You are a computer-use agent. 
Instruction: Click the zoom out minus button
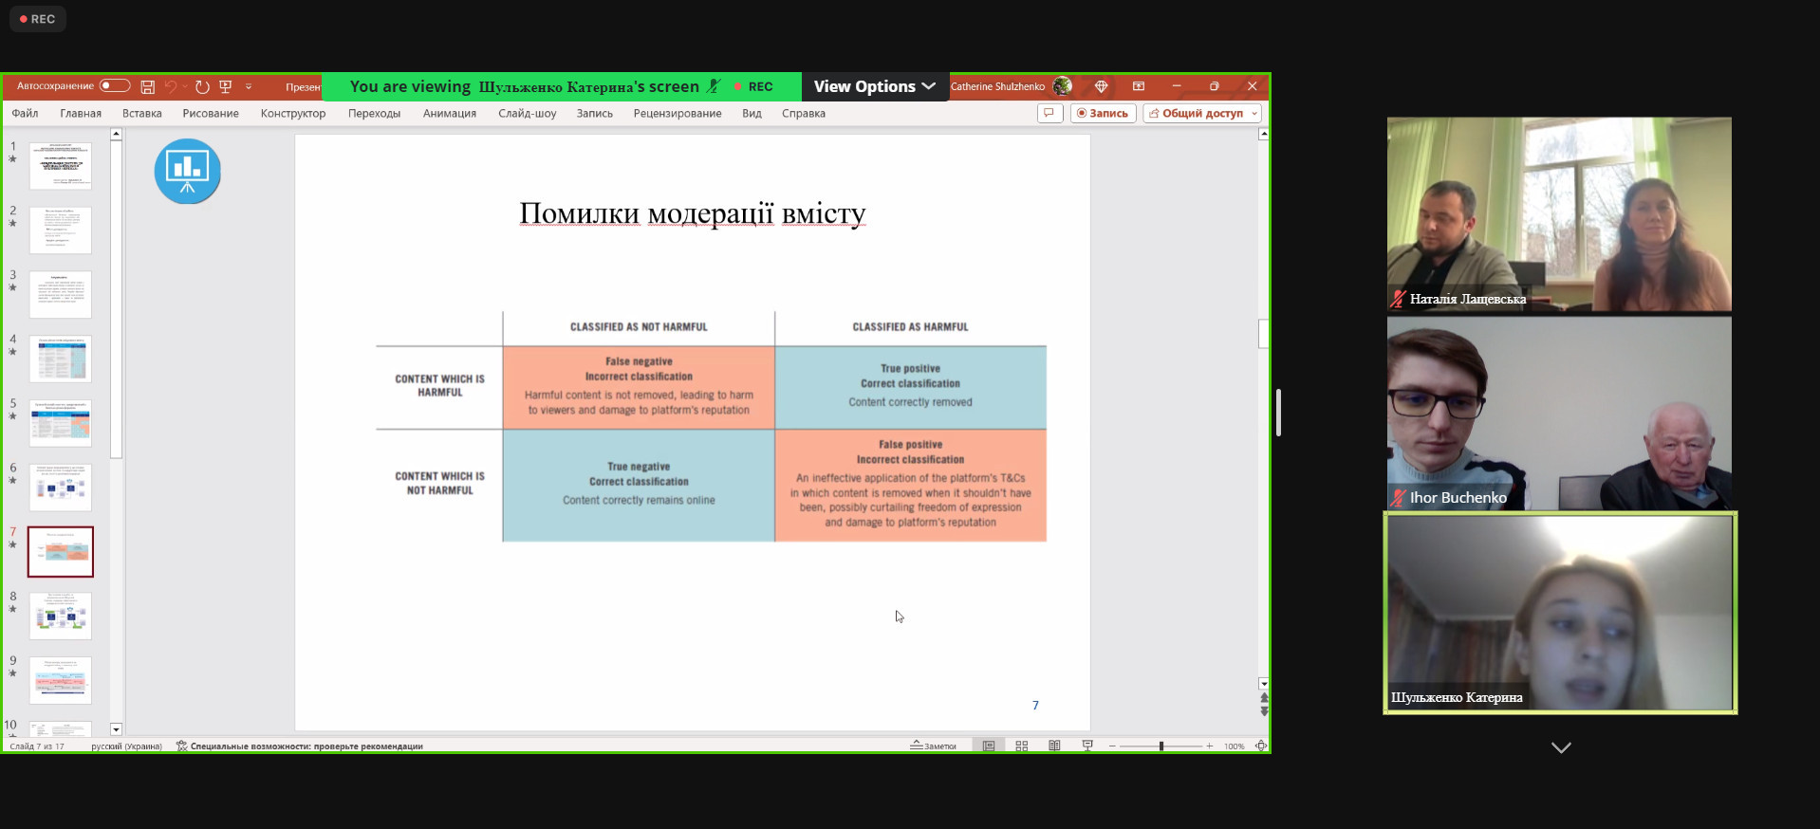pos(1112,746)
